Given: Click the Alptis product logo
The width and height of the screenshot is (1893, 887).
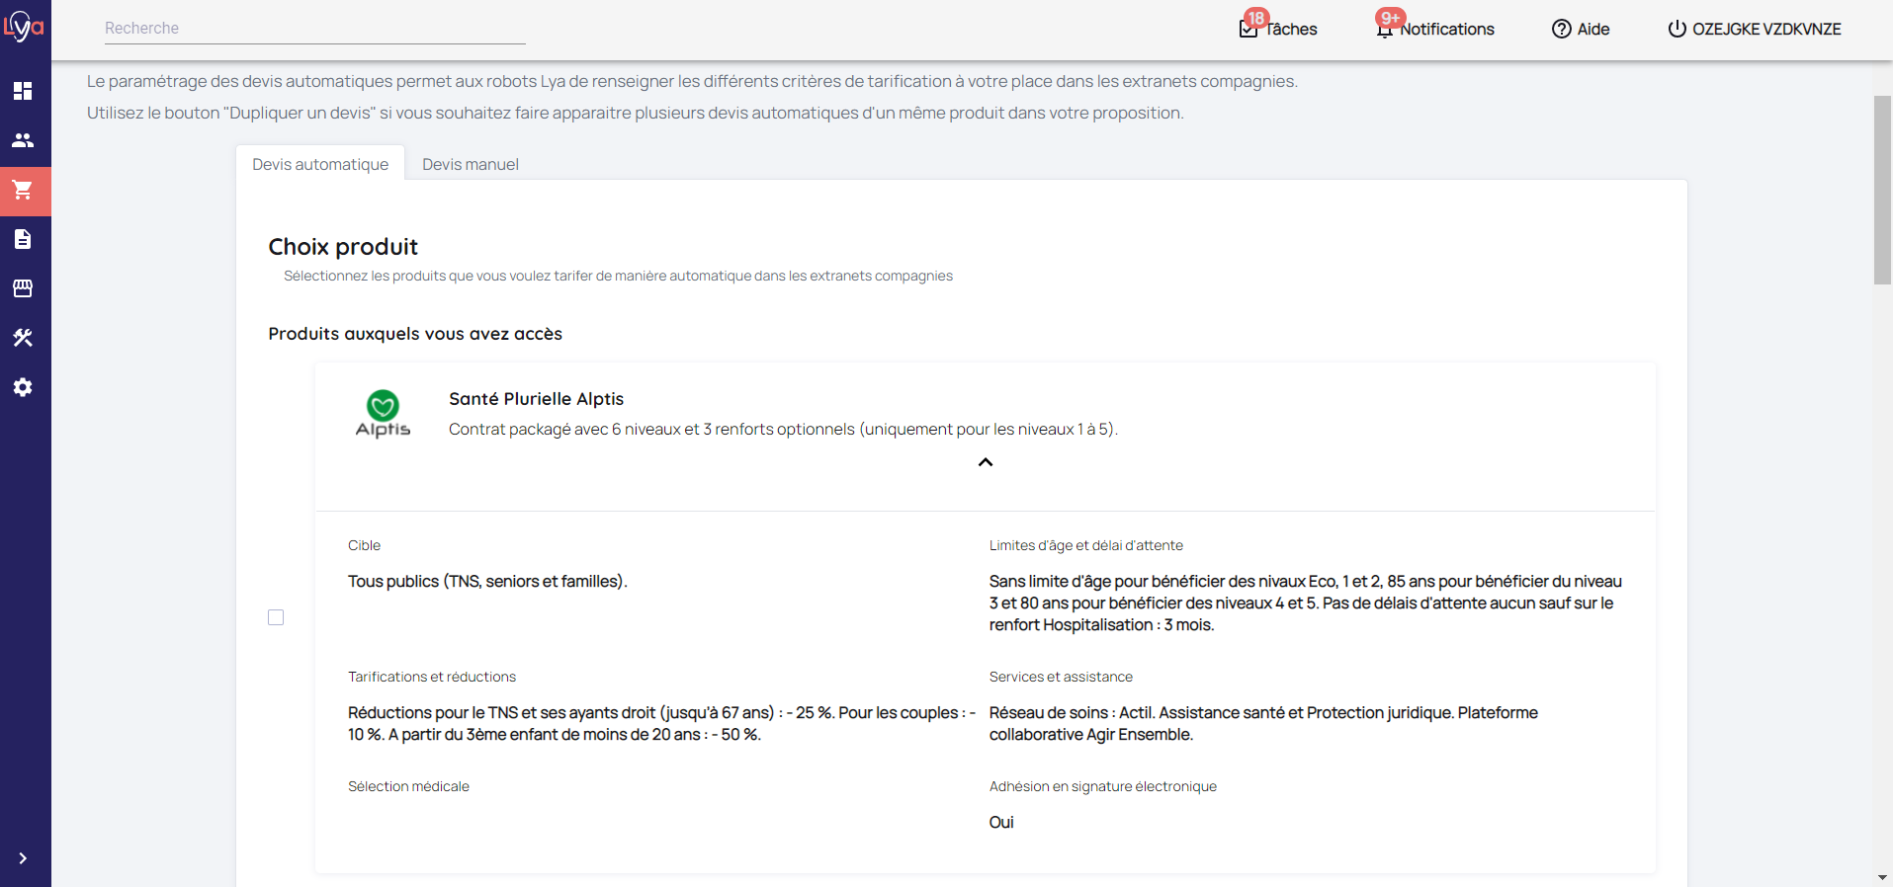Looking at the screenshot, I should click(383, 414).
